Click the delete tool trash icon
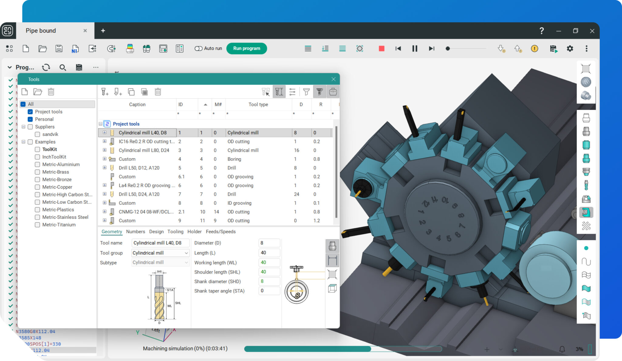 tap(158, 92)
